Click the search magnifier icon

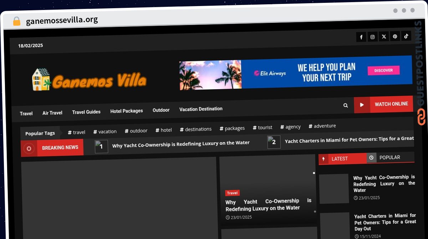click(346, 105)
